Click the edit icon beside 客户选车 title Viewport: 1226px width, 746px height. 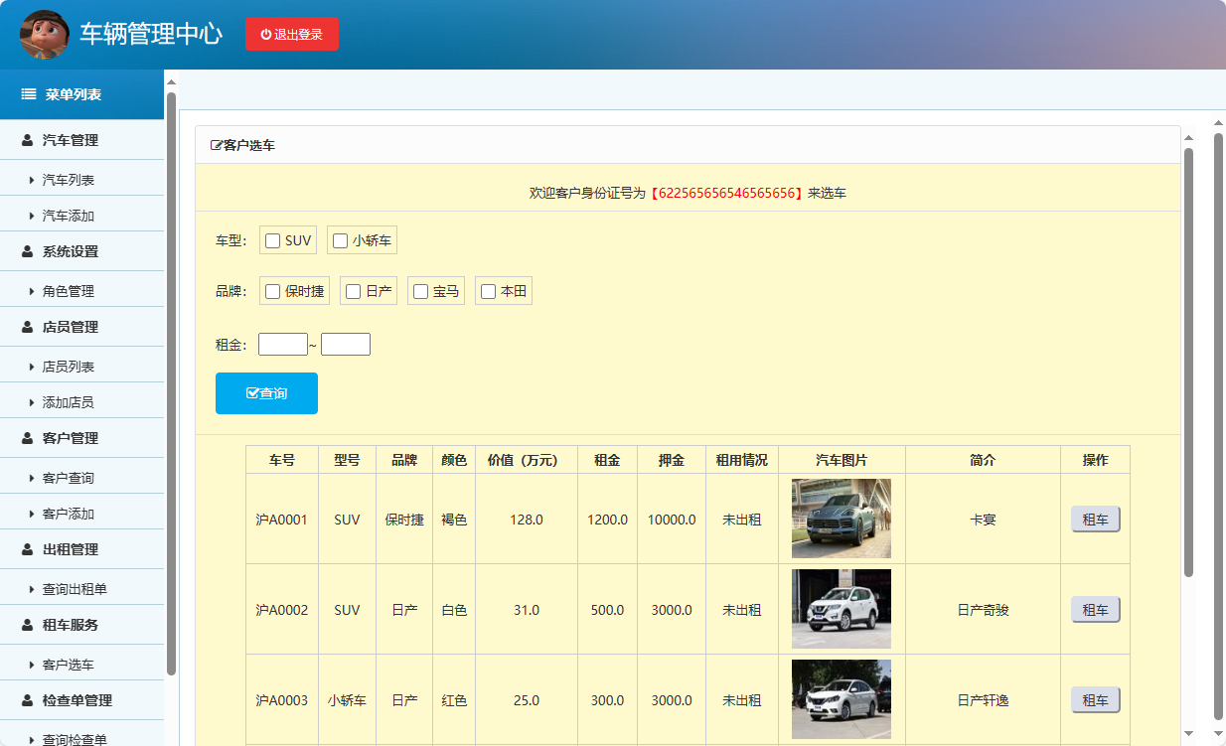click(x=217, y=146)
